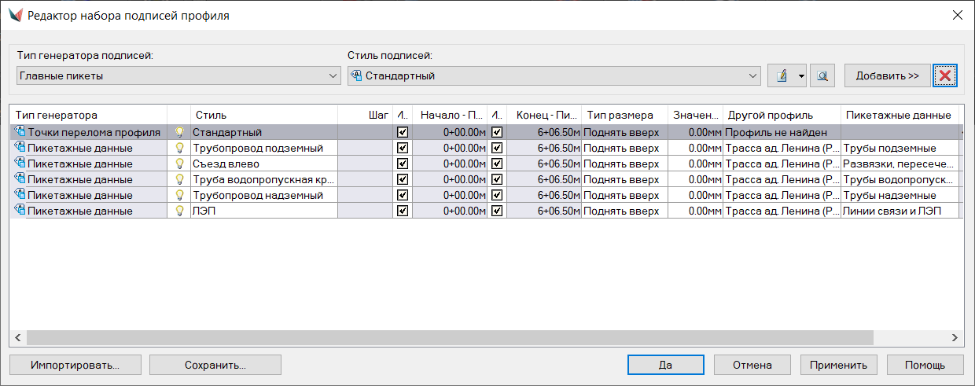This screenshot has height=386, width=975.
Task: Click the lightbulb for Трубопровод подземный
Action: pos(179,148)
